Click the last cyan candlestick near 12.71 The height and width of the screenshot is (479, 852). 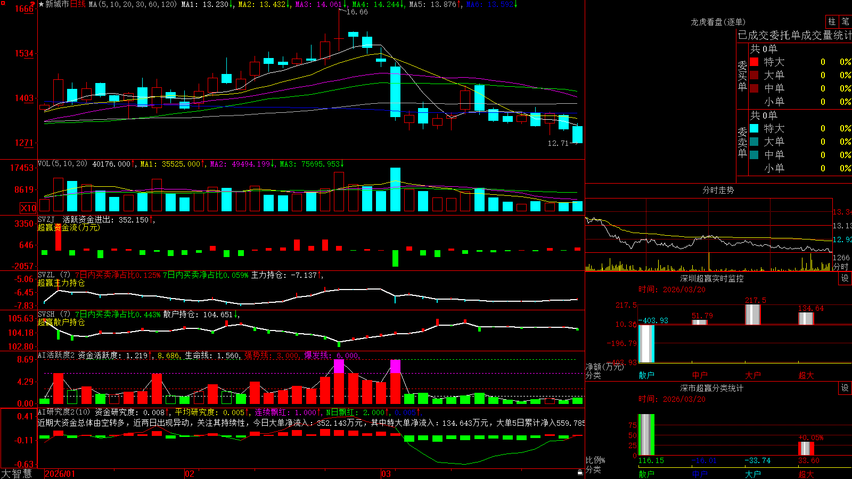point(577,135)
